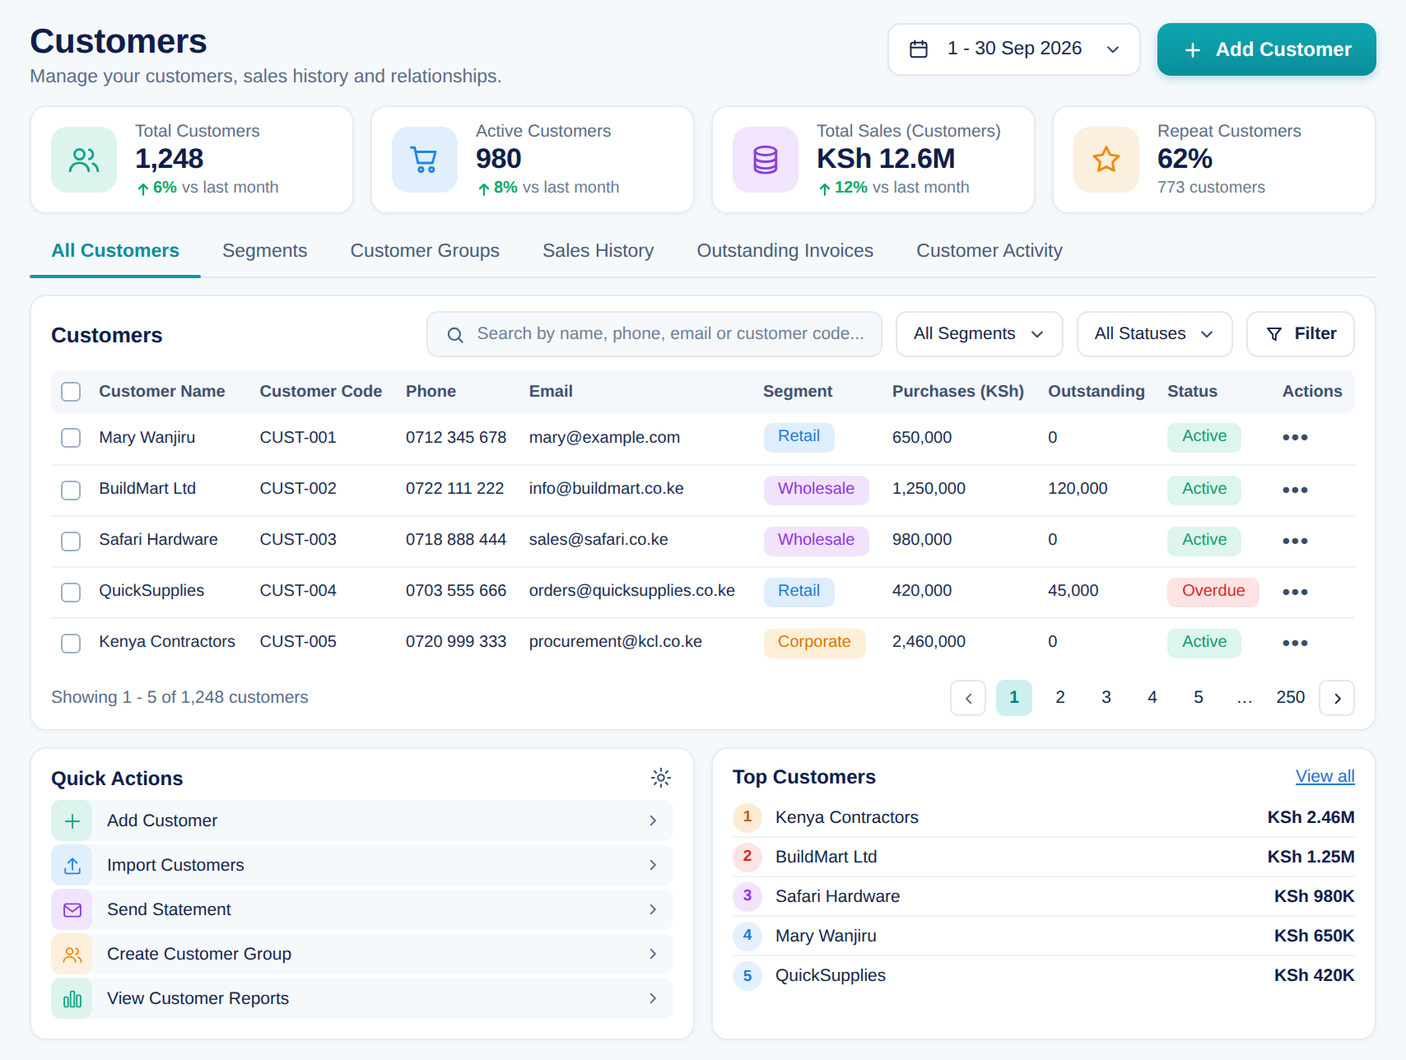
Task: Click the Send Statement envelope icon
Action: [x=72, y=910]
